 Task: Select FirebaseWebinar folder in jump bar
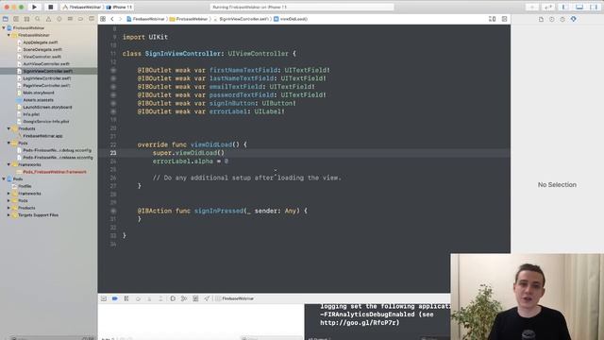pyautogui.click(x=189, y=19)
